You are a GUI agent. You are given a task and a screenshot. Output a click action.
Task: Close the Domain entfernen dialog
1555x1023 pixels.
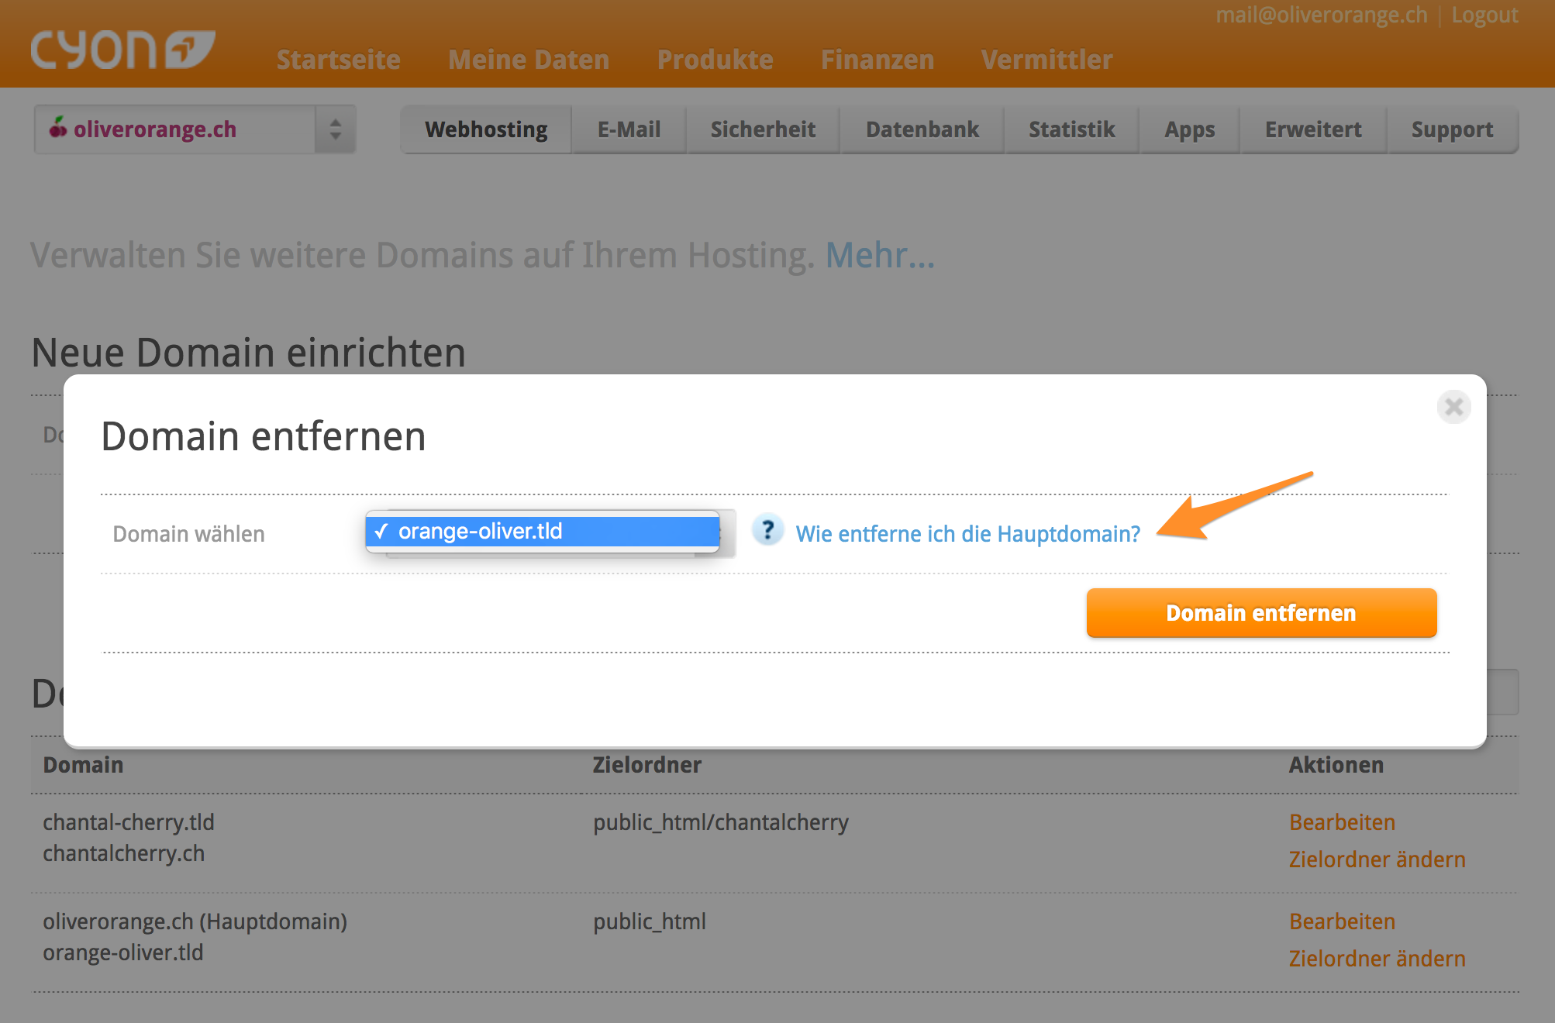click(1453, 407)
